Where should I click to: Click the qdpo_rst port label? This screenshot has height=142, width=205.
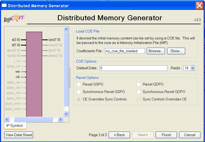[x=13, y=98]
